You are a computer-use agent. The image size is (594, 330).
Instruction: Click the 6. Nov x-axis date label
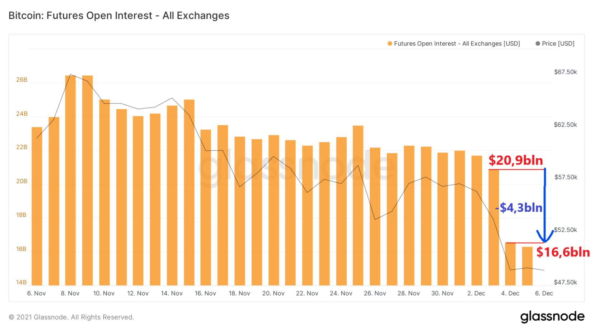coord(36,293)
